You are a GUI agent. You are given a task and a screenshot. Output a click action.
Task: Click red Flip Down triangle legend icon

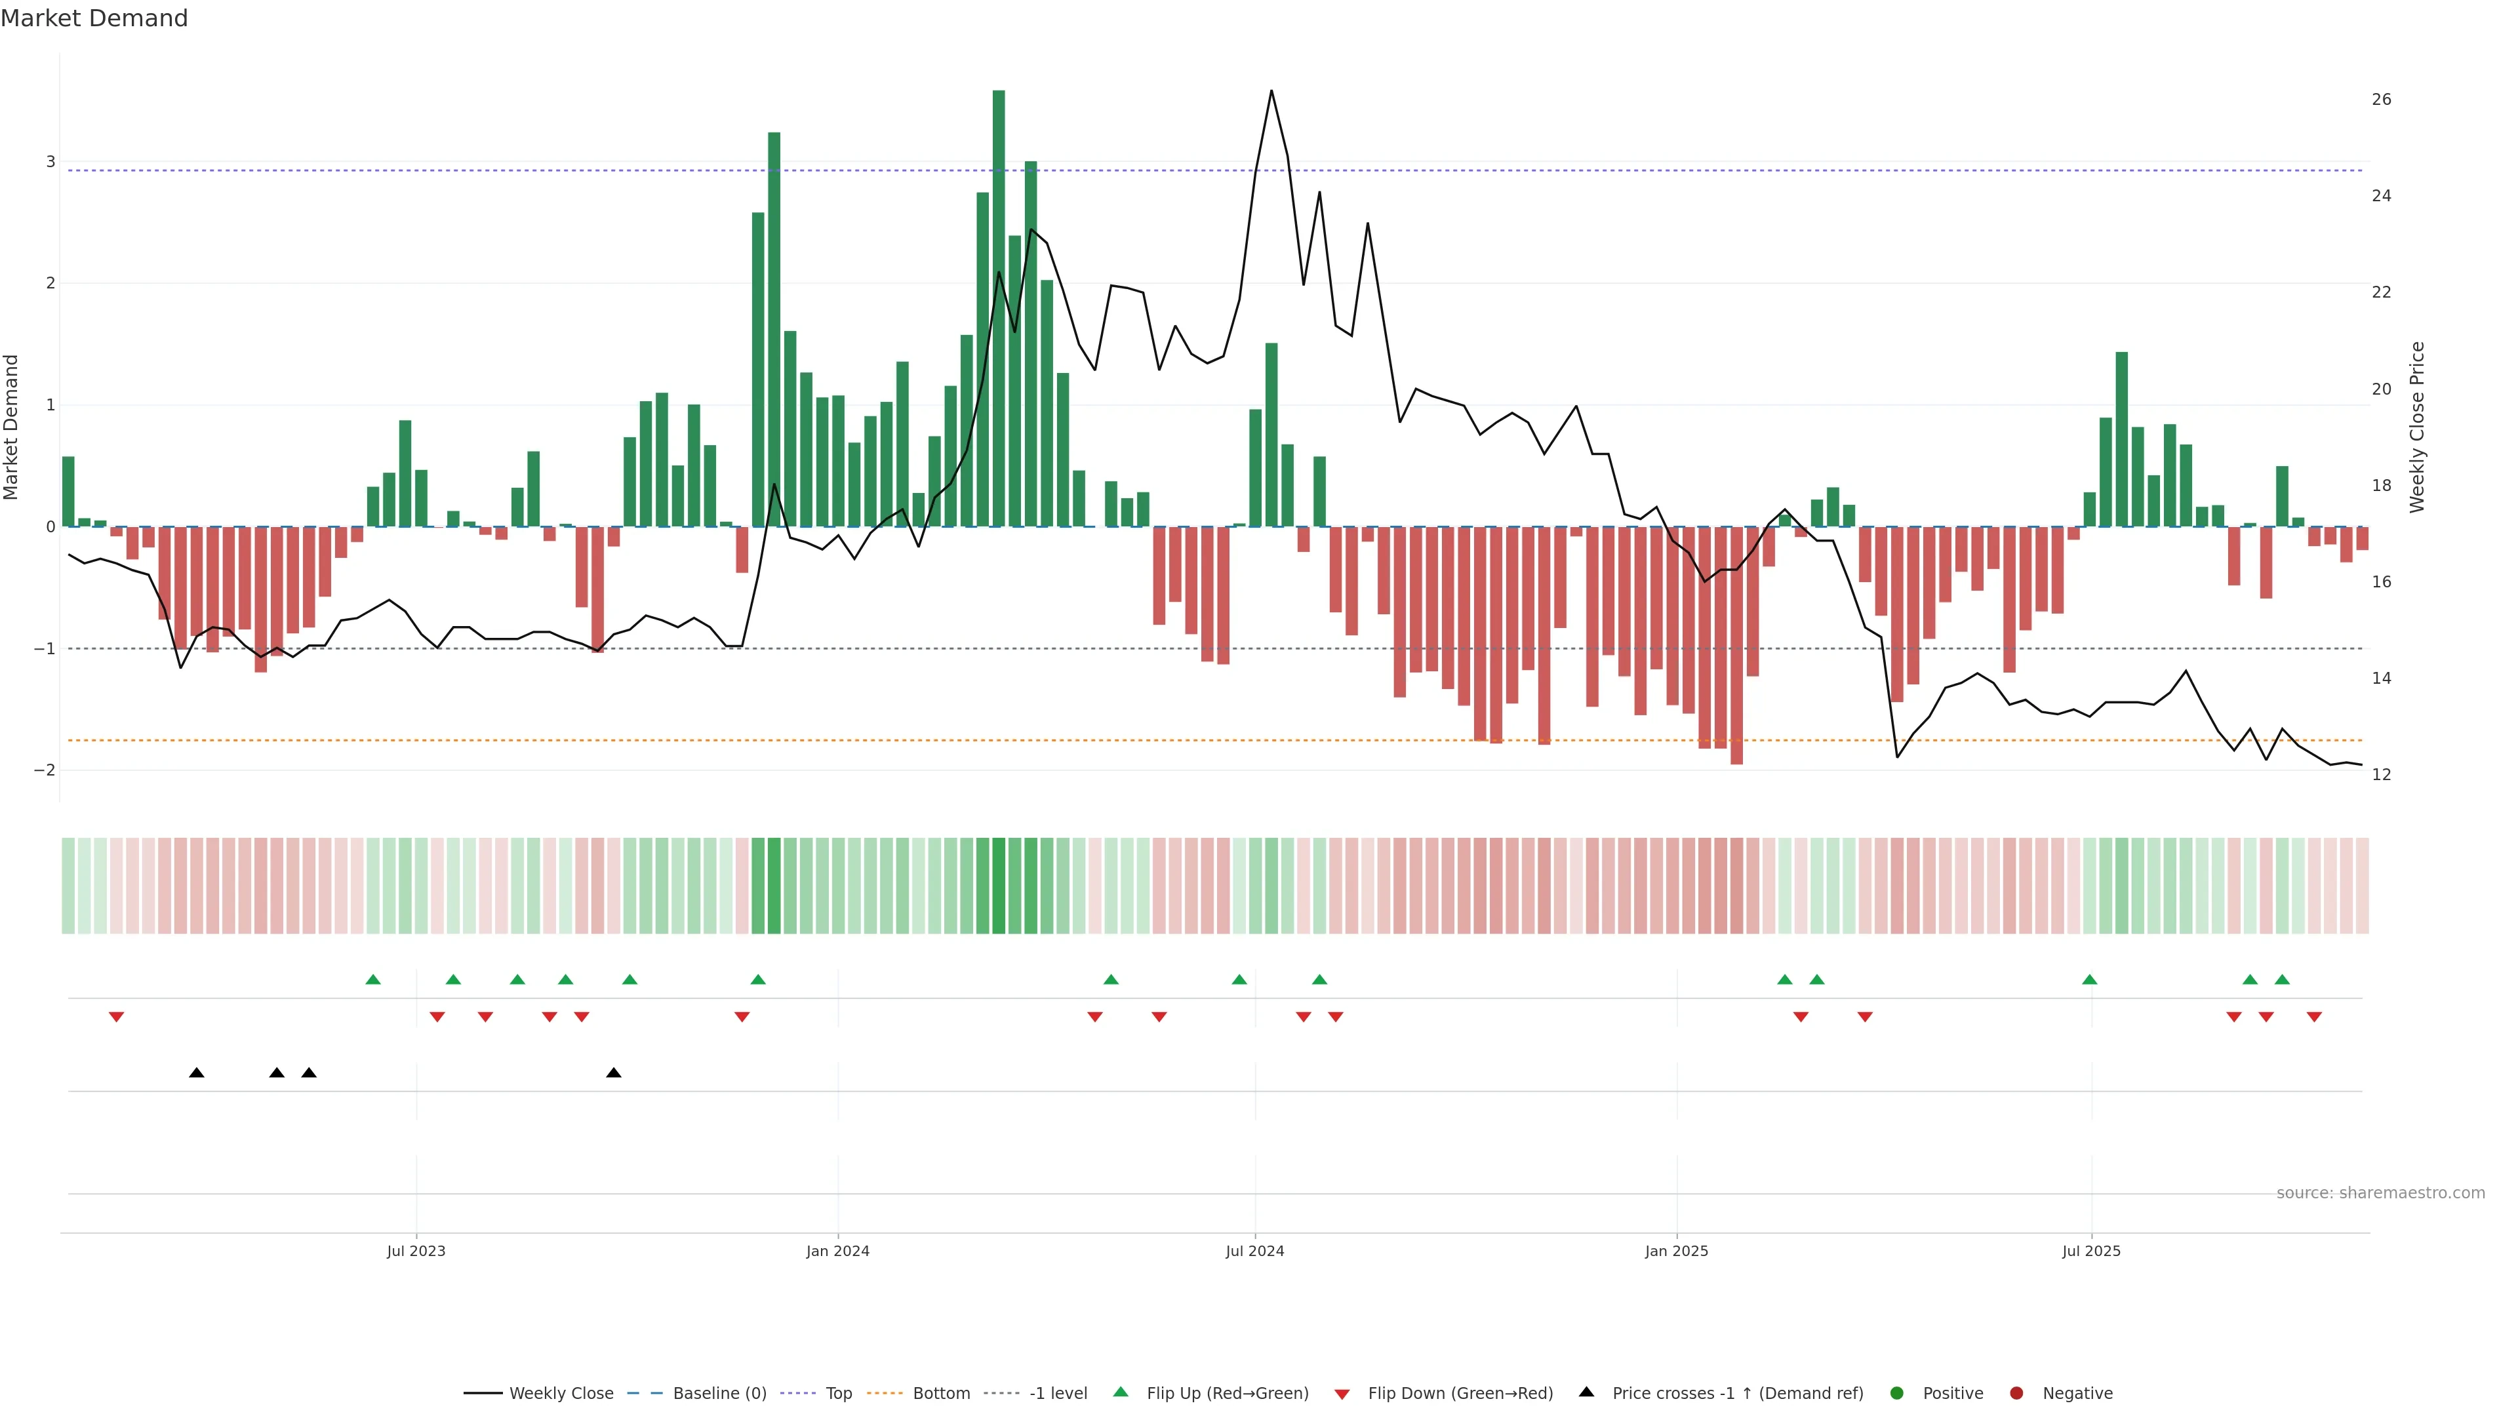(x=1342, y=1394)
